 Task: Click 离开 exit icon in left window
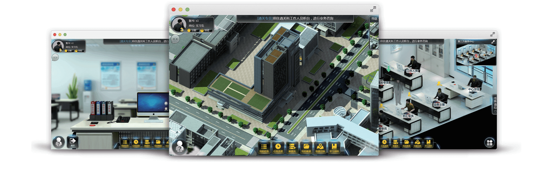pyautogui.click(x=73, y=141)
